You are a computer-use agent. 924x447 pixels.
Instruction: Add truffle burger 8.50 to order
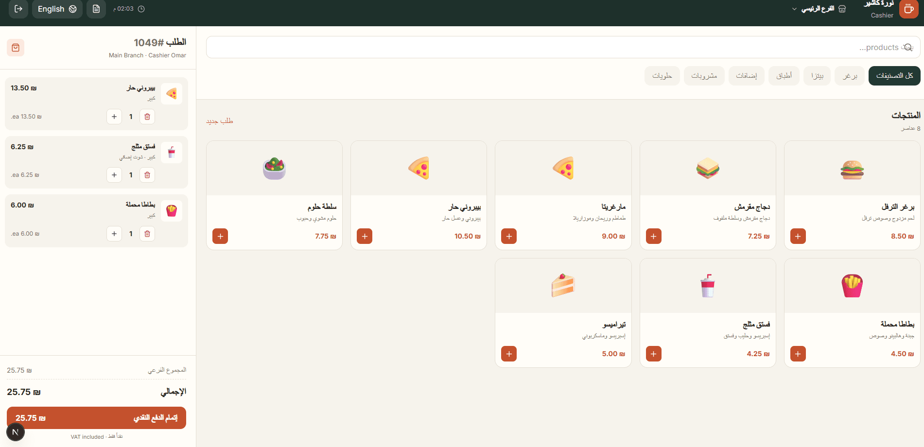pyautogui.click(x=798, y=236)
